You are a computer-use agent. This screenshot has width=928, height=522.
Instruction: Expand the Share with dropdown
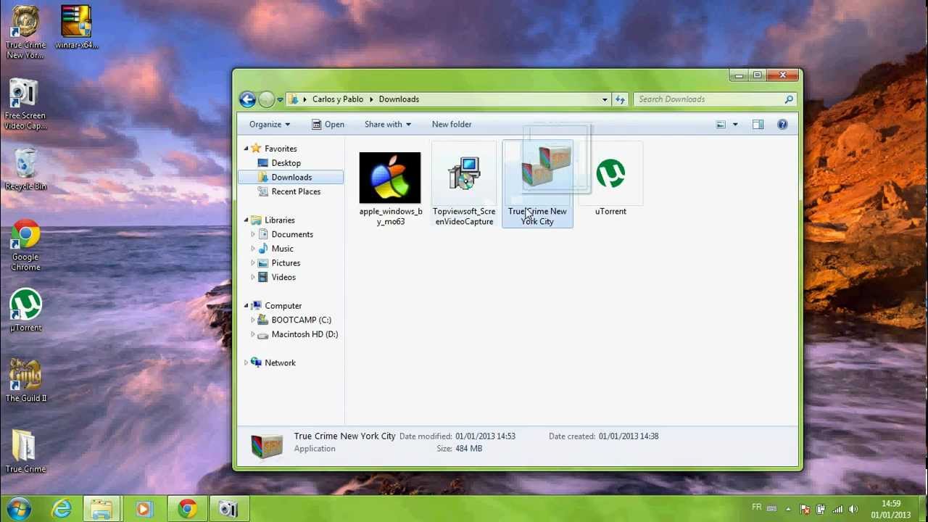click(x=387, y=125)
